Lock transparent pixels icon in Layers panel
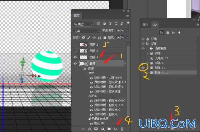Screen dimensions: 200x132 click(x=84, y=37)
